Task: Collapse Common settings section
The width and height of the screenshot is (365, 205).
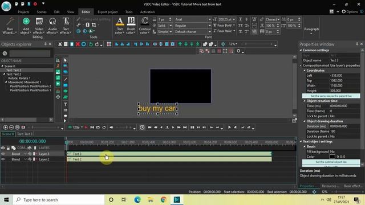Action: pyautogui.click(x=301, y=50)
